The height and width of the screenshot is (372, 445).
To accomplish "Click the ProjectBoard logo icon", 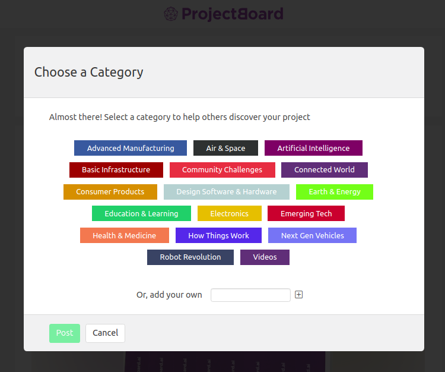I will pyautogui.click(x=171, y=14).
